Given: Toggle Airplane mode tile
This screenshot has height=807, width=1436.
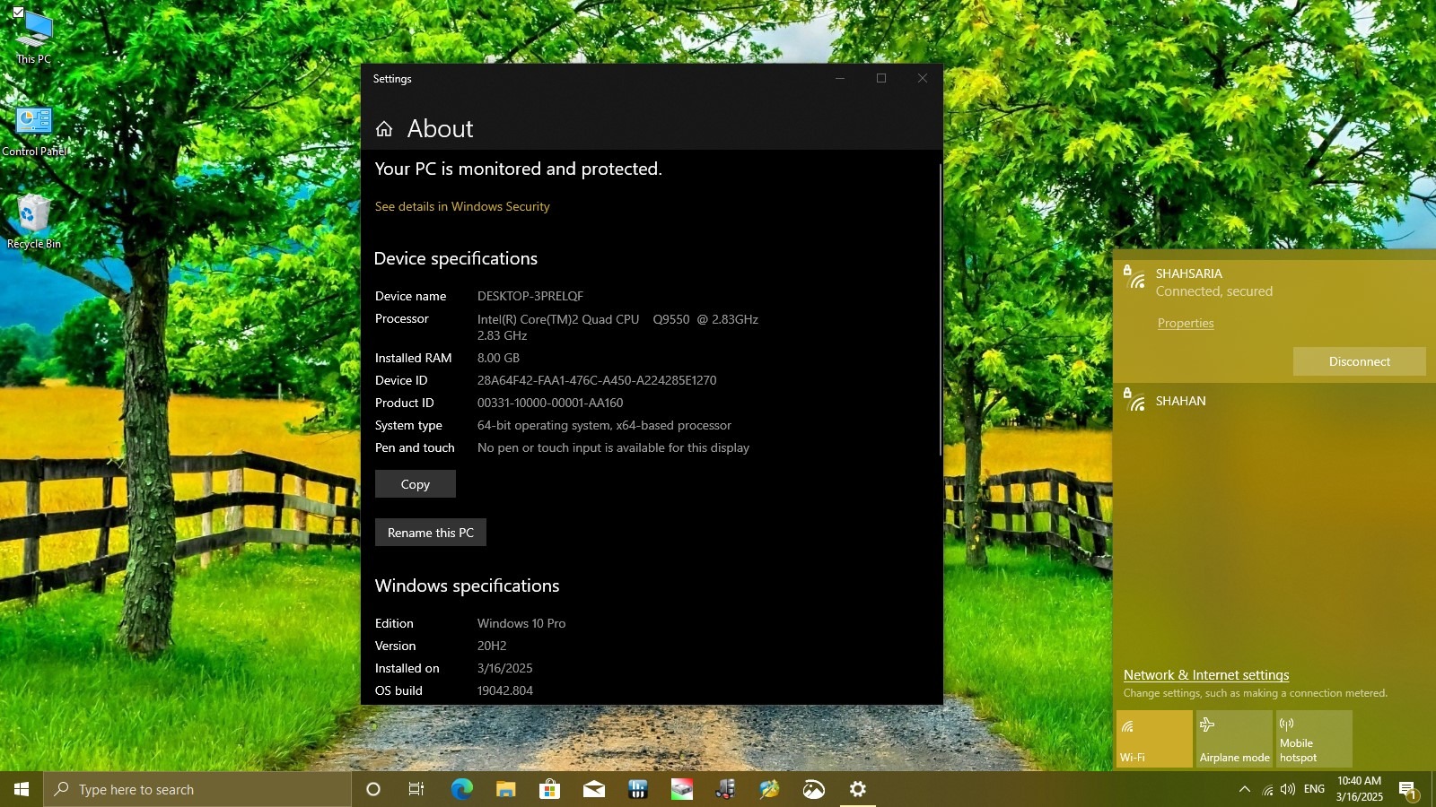Looking at the screenshot, I should [x=1234, y=739].
